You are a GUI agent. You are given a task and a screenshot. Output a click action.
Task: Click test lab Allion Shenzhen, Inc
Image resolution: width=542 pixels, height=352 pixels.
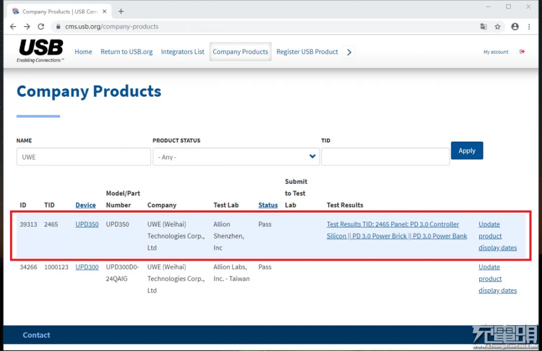click(229, 236)
